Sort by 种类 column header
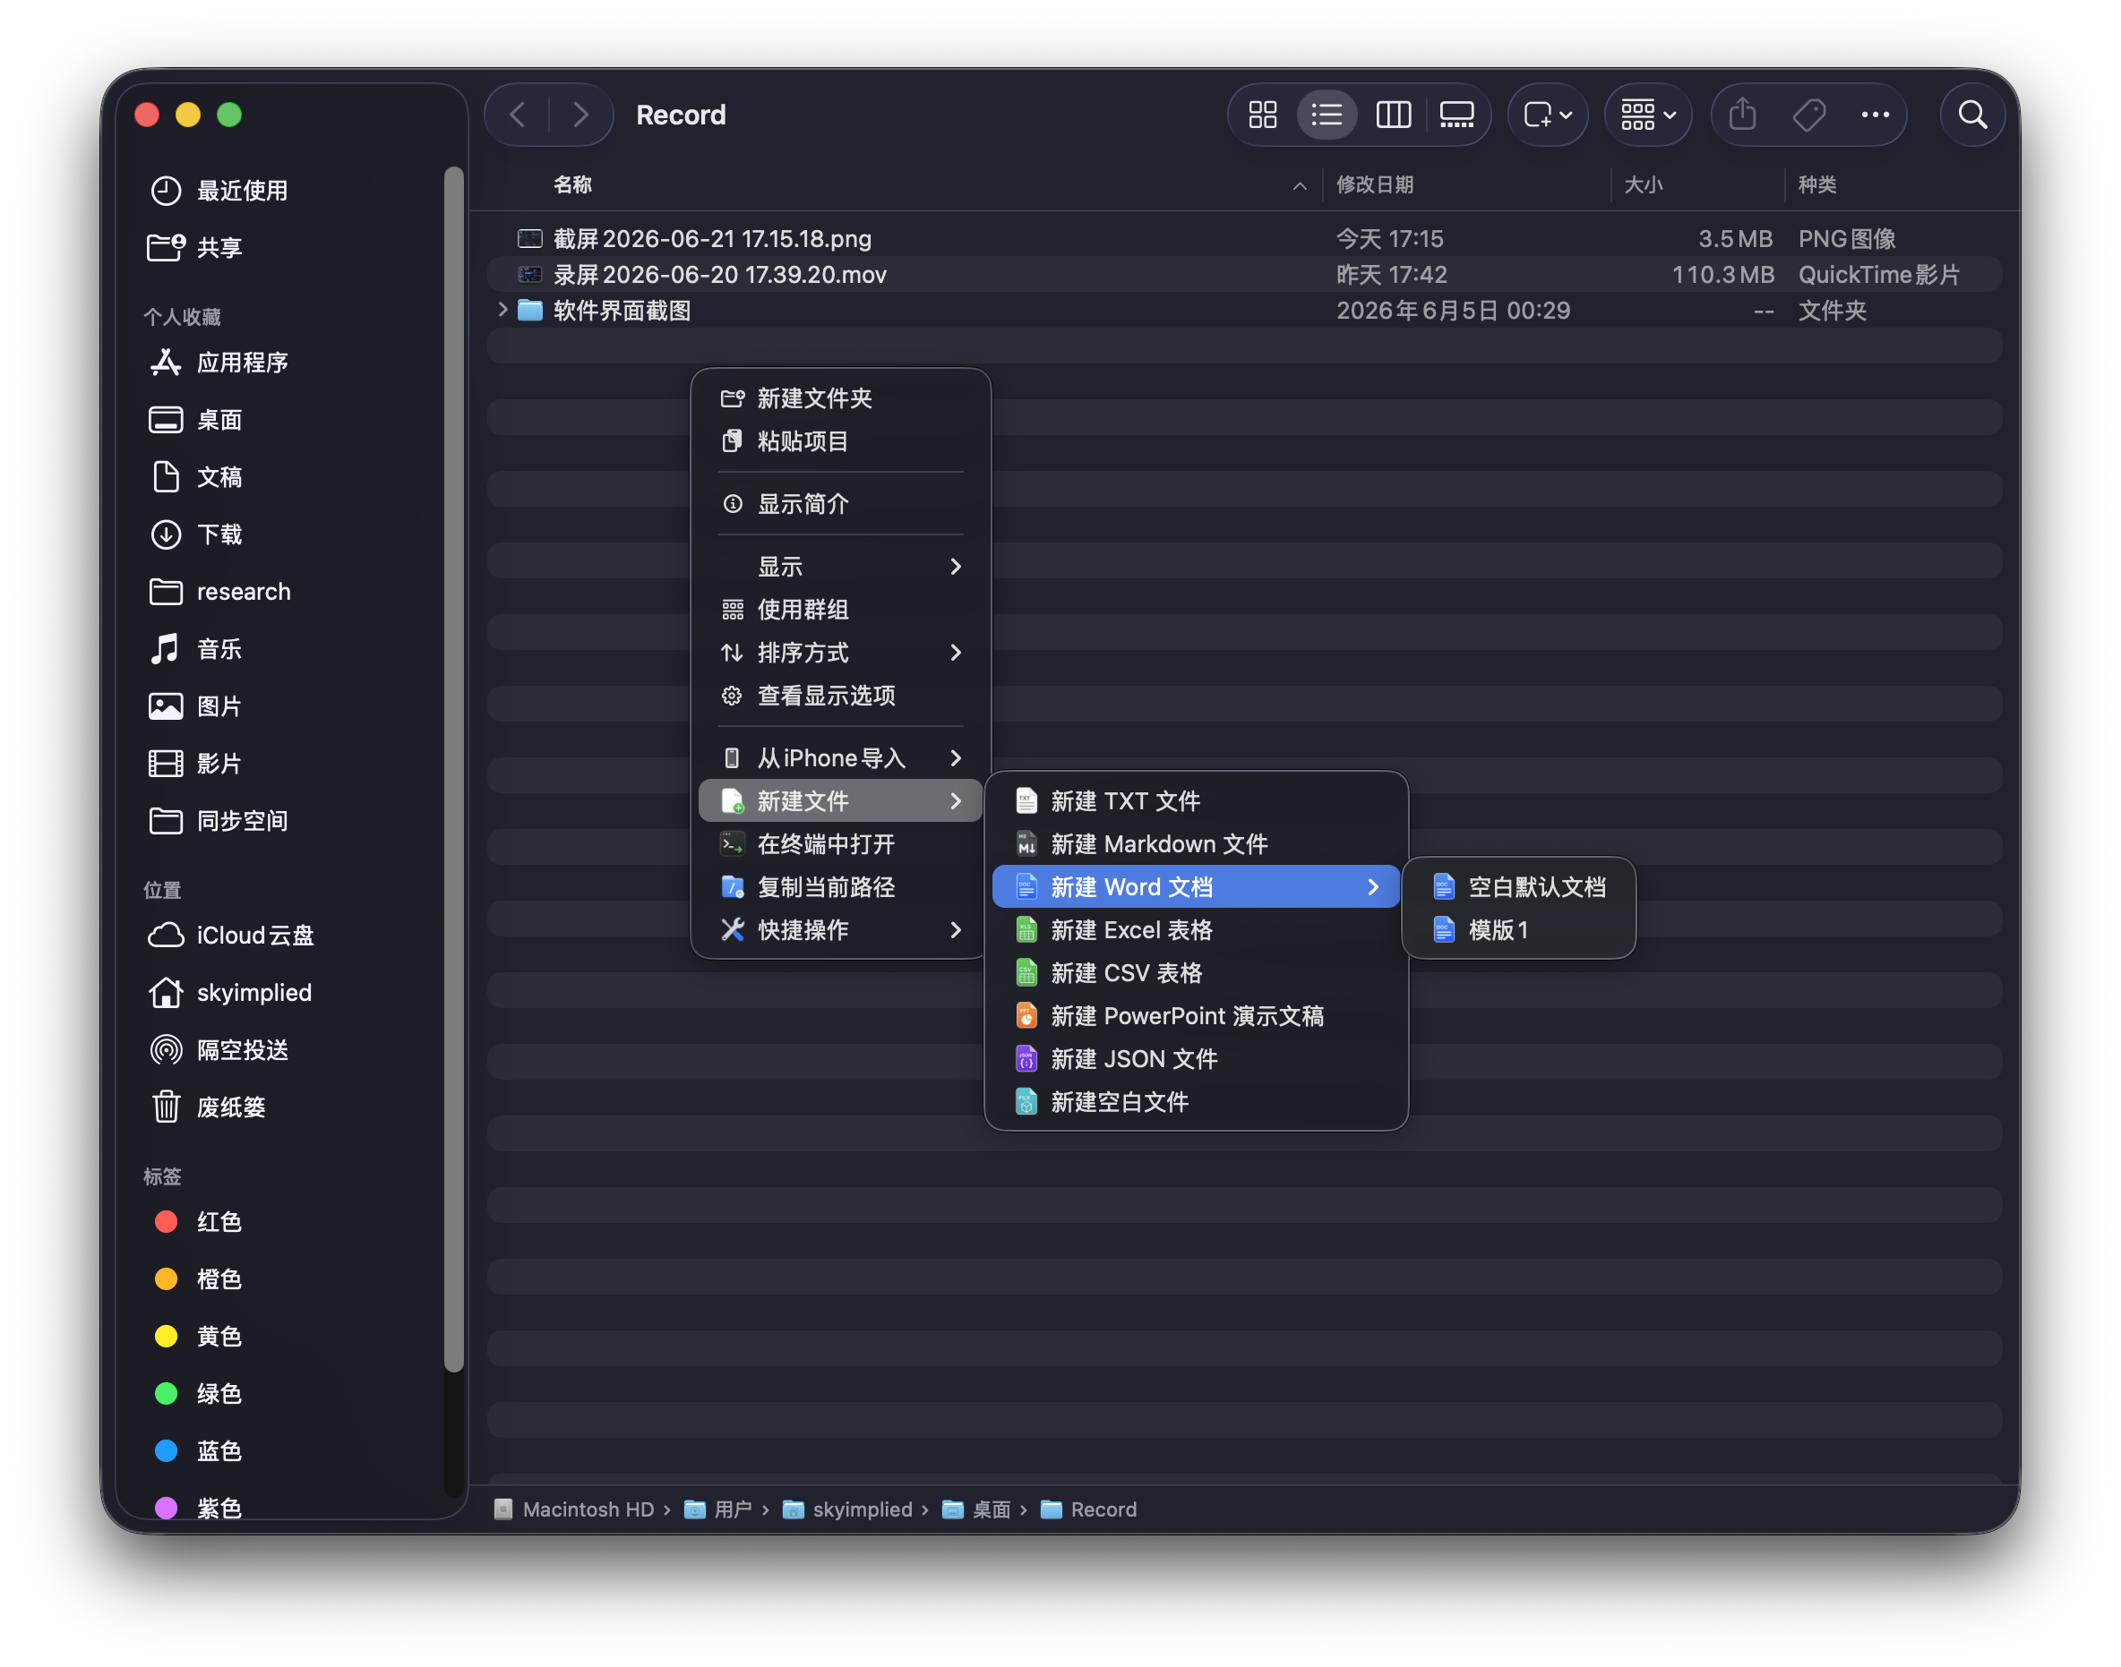The image size is (2121, 1667). [1816, 184]
